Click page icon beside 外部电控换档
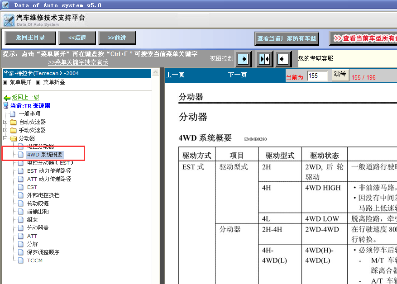The height and width of the screenshot is (284, 397). tap(21, 195)
